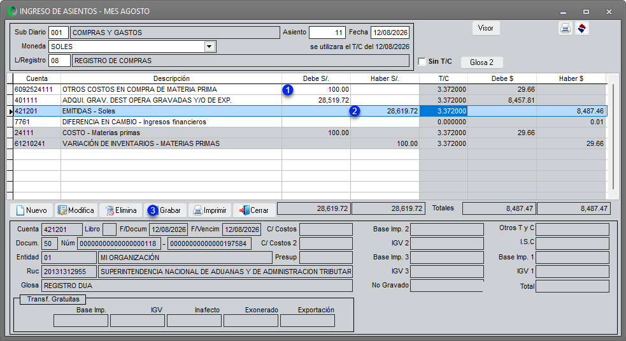Click the Descripción column header
Screen dimensions: 626x341
171,79
